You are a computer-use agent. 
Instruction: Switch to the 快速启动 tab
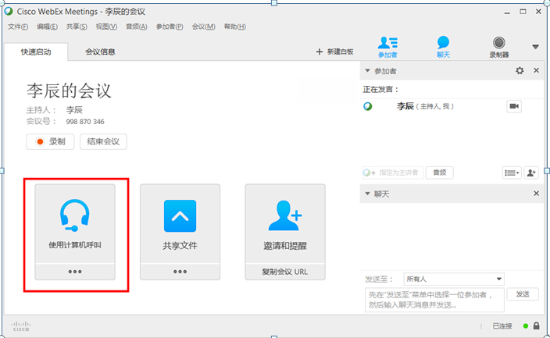click(x=36, y=52)
